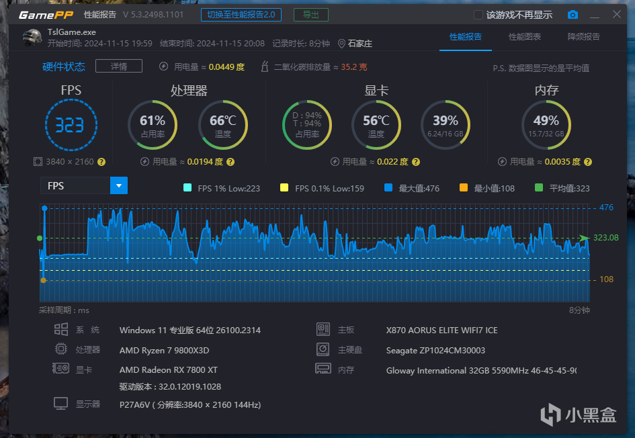The image size is (635, 438).
Task: Click the TslGame.exe game avatar icon
Action: click(x=32, y=38)
